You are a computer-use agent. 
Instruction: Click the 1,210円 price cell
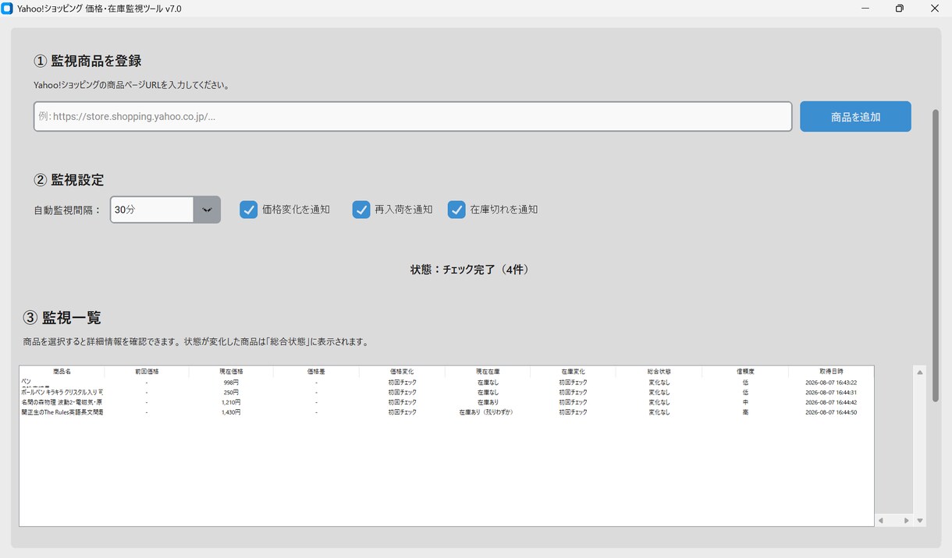point(231,402)
